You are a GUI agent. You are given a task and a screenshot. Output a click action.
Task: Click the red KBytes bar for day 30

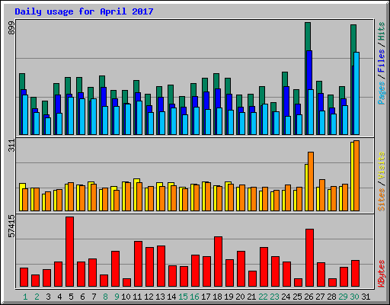(x=355, y=274)
